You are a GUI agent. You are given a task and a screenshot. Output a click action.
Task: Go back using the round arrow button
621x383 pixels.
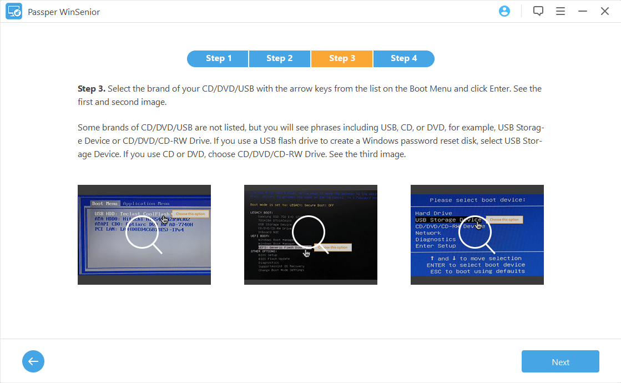(x=33, y=361)
